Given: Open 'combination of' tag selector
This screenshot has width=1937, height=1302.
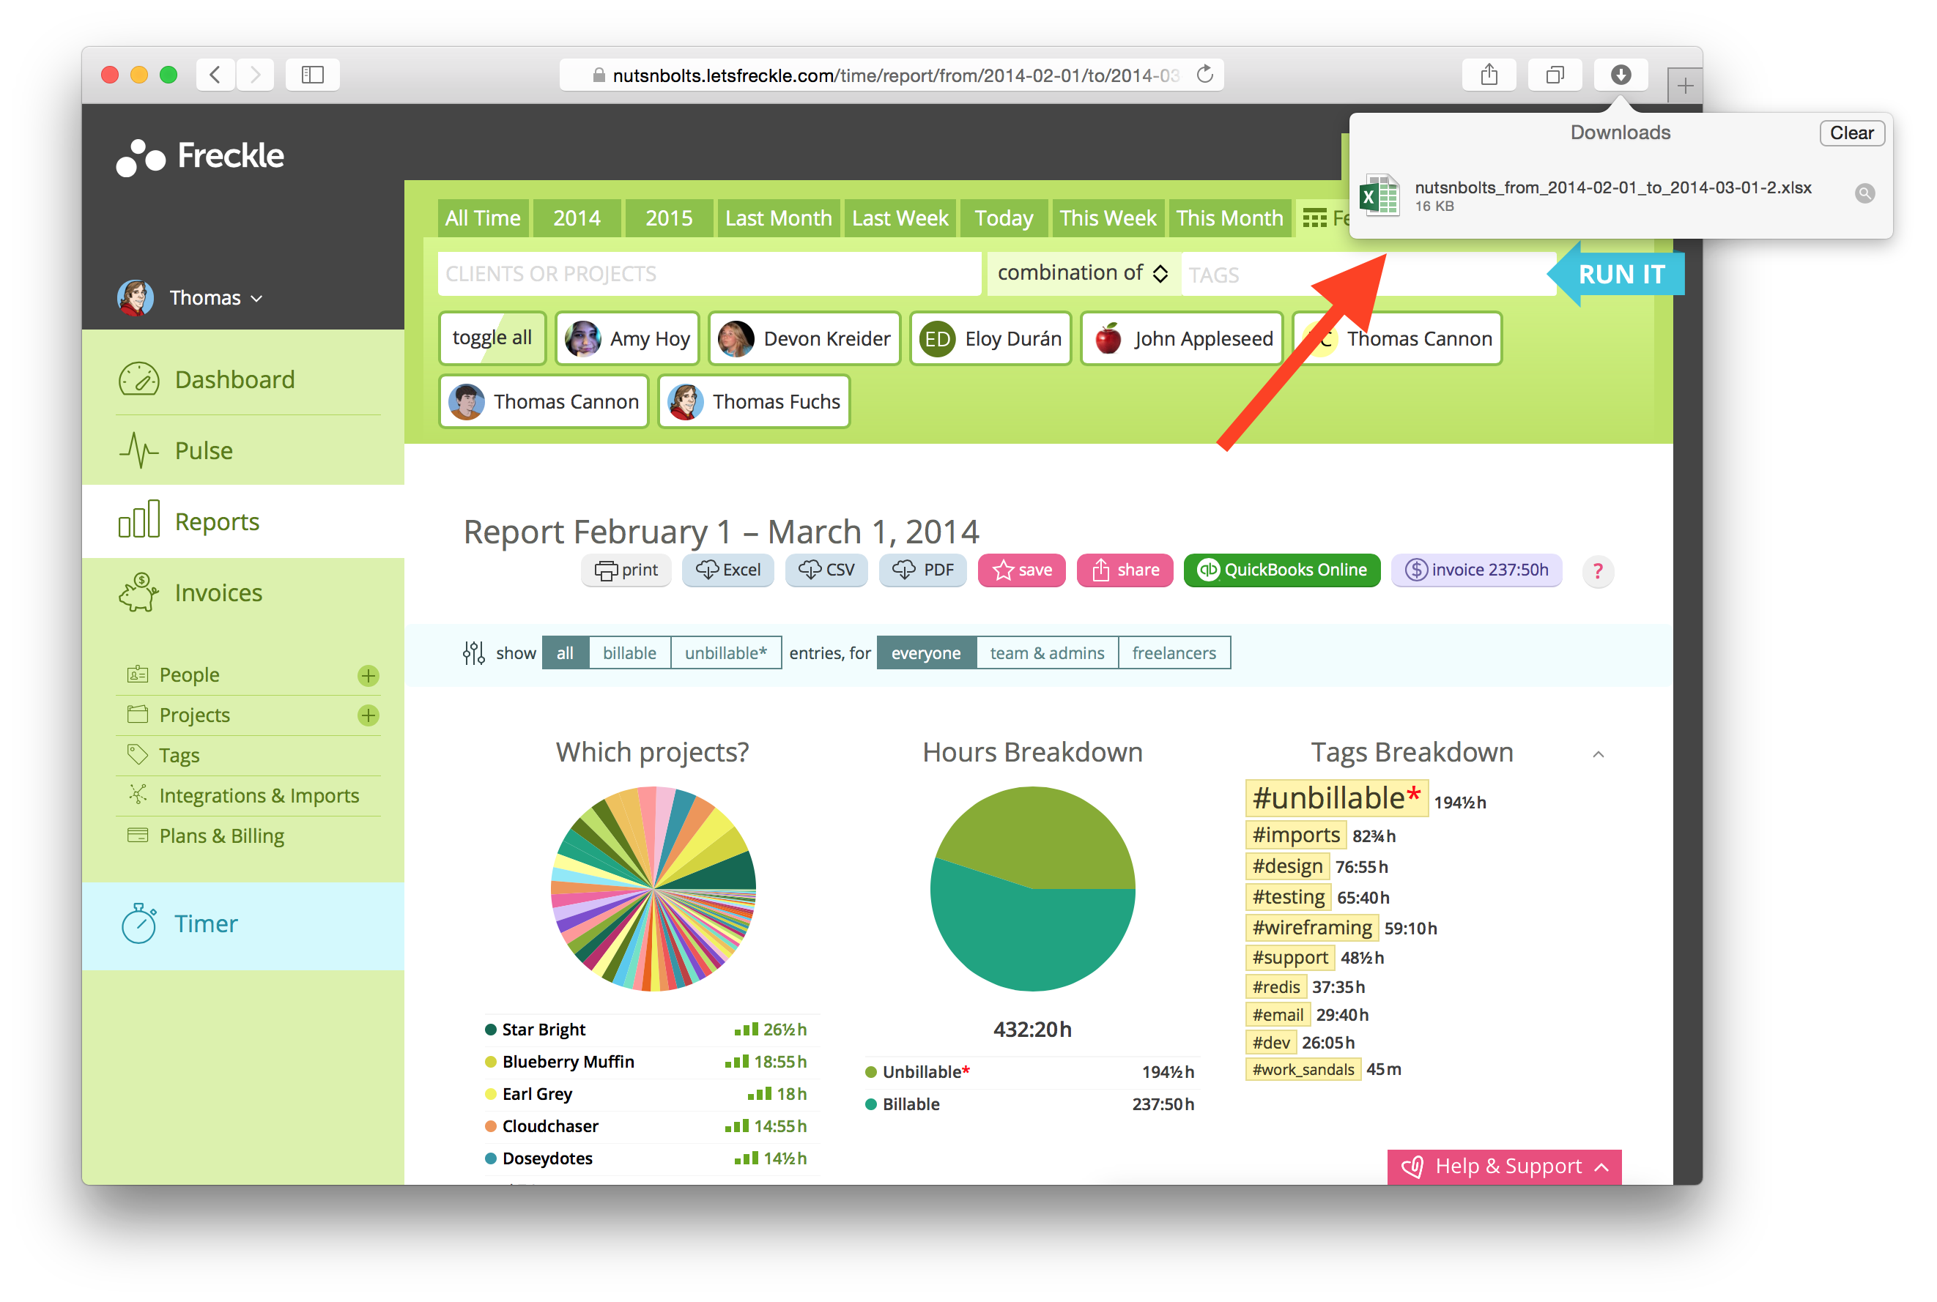Looking at the screenshot, I should tap(1081, 273).
